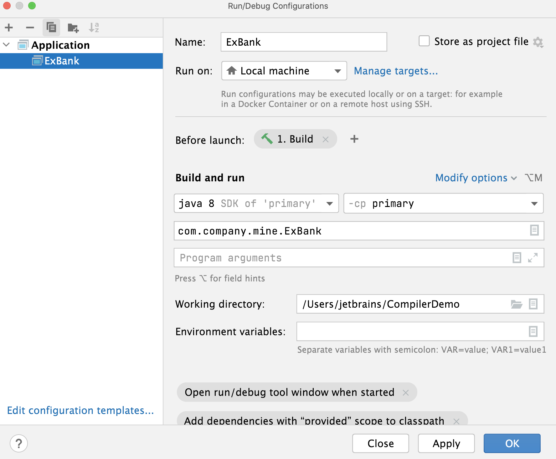Create a new configuration folder
This screenshot has width=556, height=459.
[x=72, y=28]
